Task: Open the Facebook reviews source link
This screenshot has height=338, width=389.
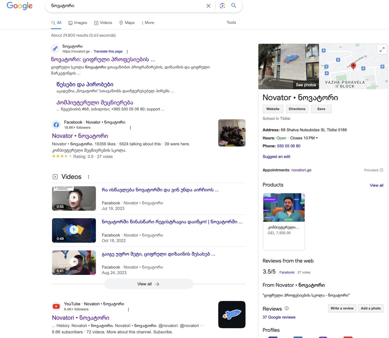Action: click(x=287, y=272)
